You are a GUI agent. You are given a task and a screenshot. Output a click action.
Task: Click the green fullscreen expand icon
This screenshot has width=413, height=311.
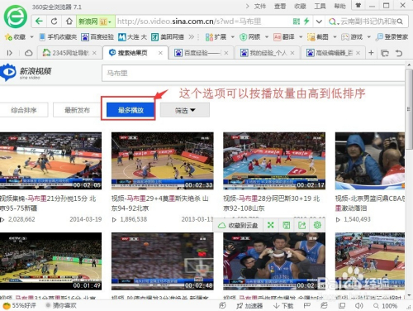coord(271,225)
